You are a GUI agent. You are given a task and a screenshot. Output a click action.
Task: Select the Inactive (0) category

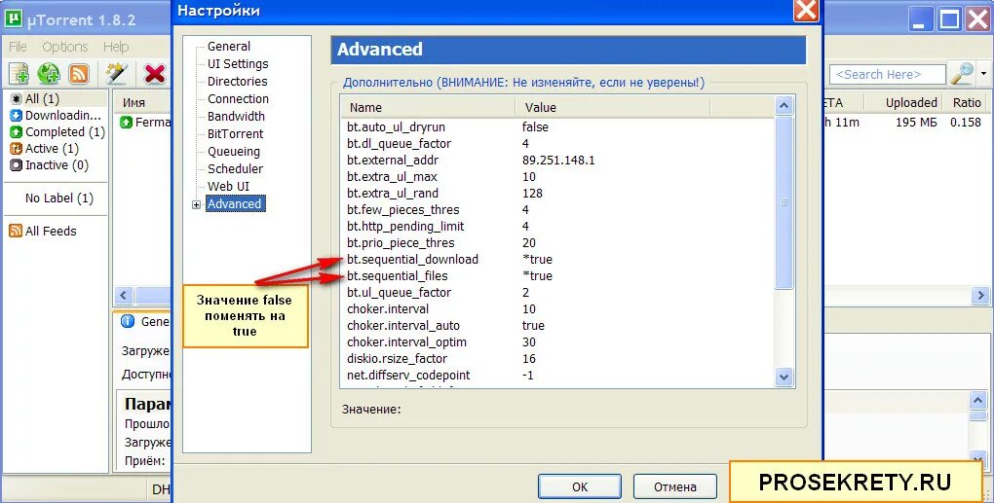coord(56,164)
